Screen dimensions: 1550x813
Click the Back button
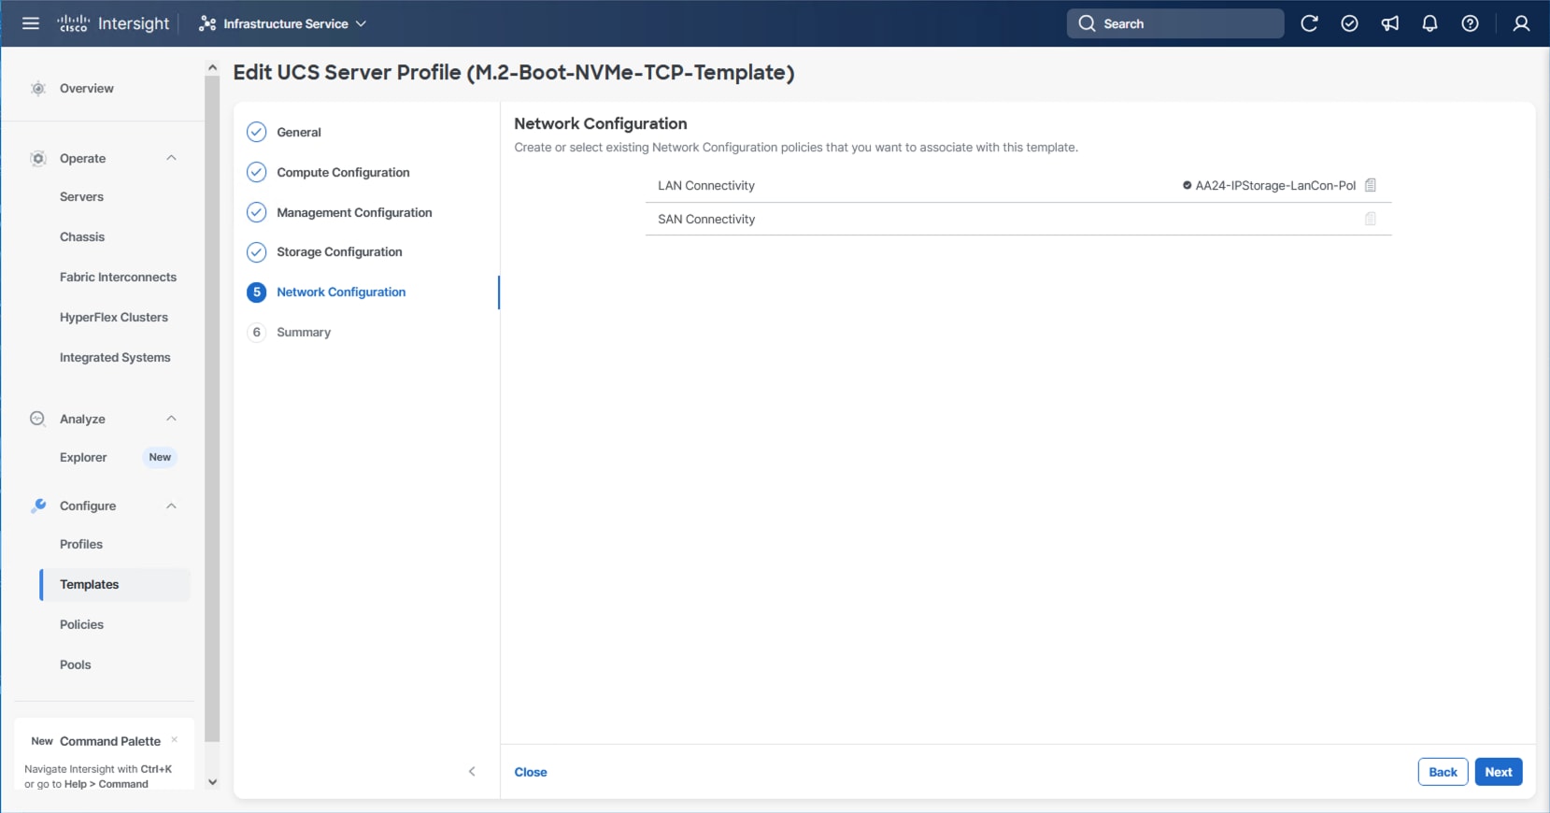(1443, 772)
